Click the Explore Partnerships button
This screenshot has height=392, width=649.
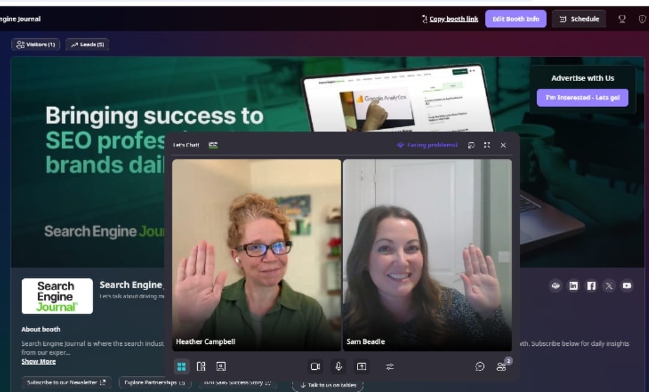pyautogui.click(x=154, y=382)
